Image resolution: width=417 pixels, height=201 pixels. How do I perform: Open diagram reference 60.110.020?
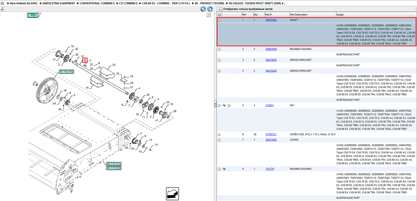[114, 168]
